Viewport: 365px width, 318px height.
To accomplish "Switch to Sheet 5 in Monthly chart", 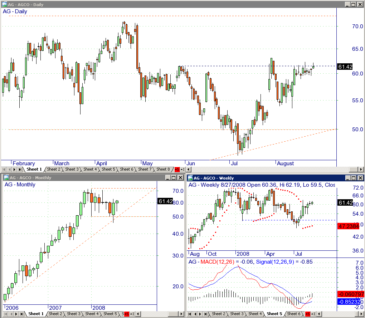I will (110, 314).
